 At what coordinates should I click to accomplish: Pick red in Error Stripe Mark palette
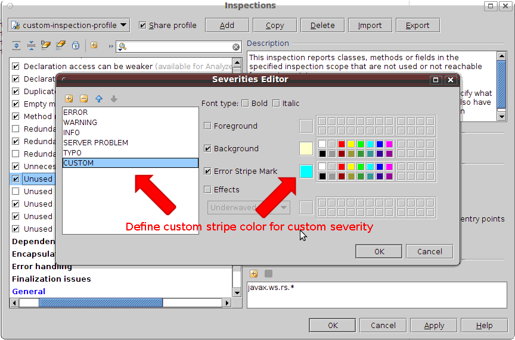pyautogui.click(x=342, y=167)
